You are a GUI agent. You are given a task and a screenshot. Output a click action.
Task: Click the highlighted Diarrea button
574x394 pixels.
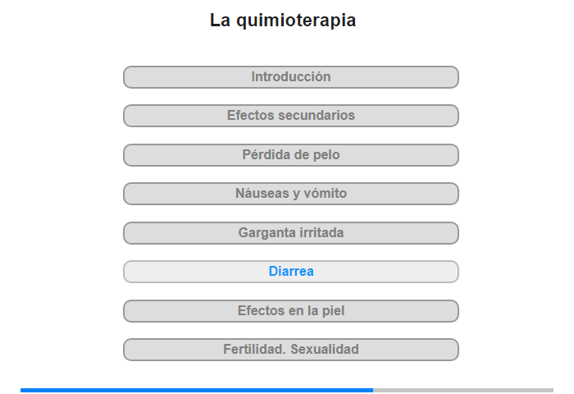[290, 272]
